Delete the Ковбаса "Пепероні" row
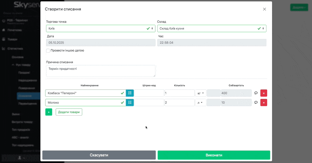 pos(264,93)
